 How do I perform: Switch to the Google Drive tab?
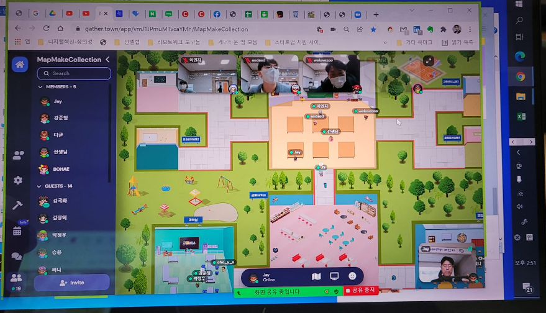pyautogui.click(x=52, y=13)
